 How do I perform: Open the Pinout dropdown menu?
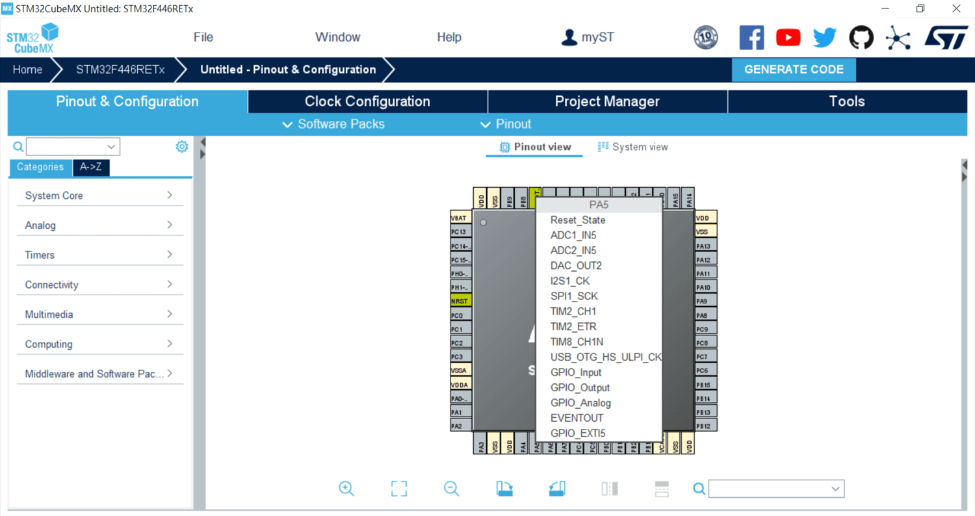click(x=505, y=124)
